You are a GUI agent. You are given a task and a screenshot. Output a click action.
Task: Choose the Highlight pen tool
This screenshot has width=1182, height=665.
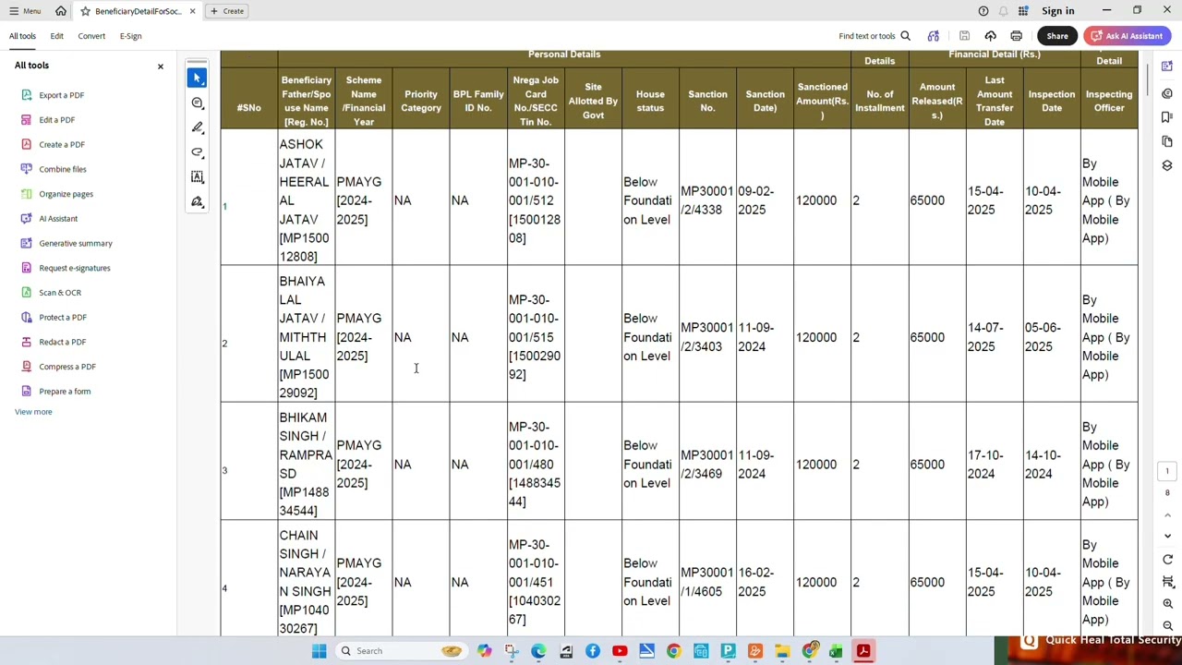pyautogui.click(x=198, y=127)
